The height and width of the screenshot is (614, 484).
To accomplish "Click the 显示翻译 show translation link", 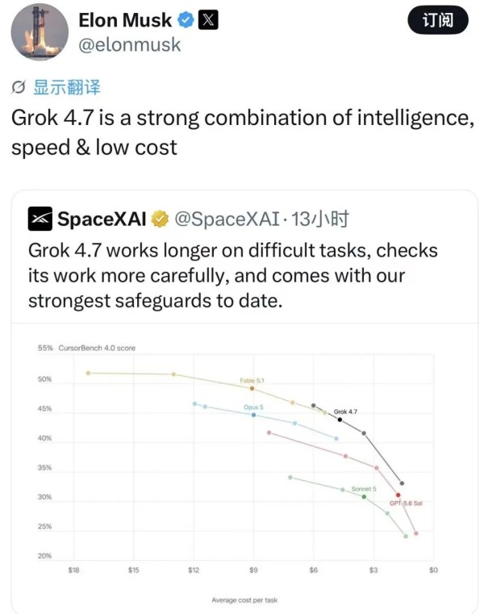I will 67,87.
